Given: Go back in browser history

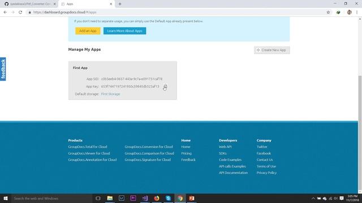Looking at the screenshot, I should [5, 12].
